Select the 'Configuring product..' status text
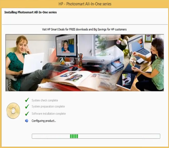This screenshot has height=148, width=169. click(44, 121)
